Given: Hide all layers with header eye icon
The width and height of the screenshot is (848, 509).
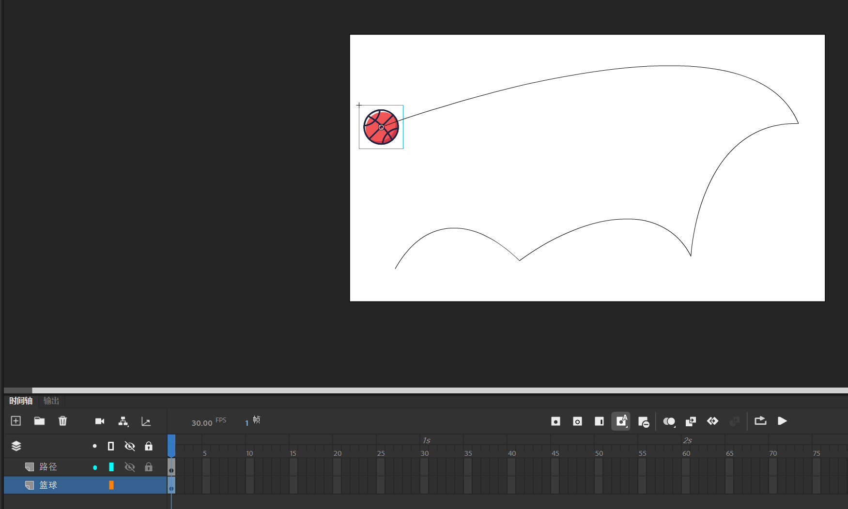Looking at the screenshot, I should click(130, 446).
